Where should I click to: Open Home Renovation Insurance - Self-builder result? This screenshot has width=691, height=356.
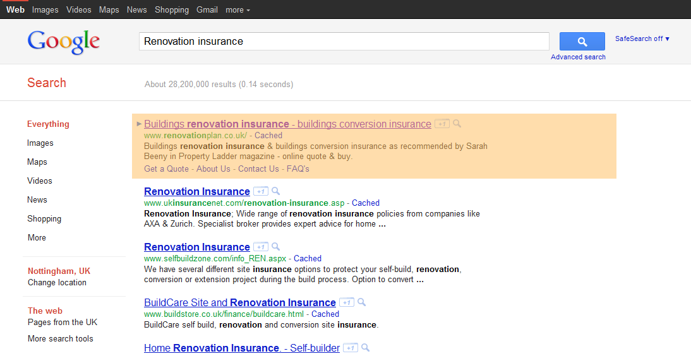(242, 348)
